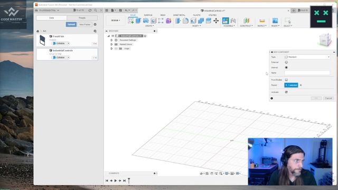Select the Offset Face tool icon
The height and width of the screenshot is (190, 338).
tap(208, 21)
